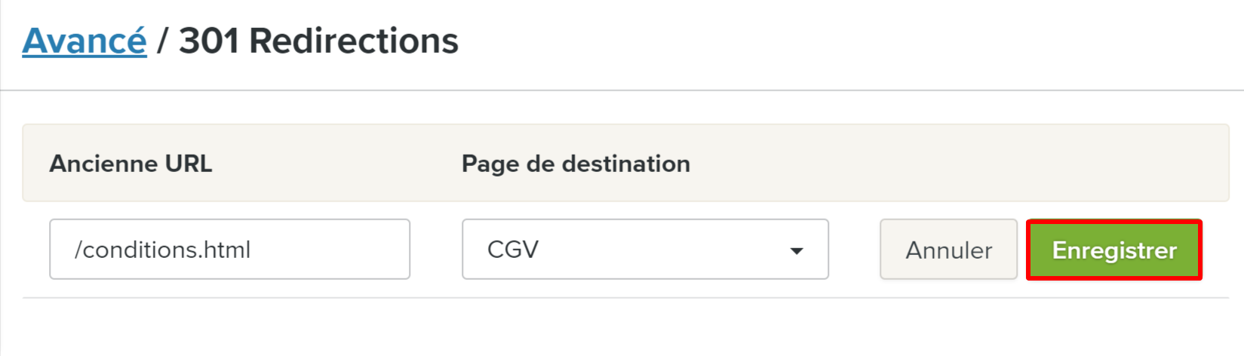
Task: Click the Ancienne URL column header
Action: (x=131, y=164)
